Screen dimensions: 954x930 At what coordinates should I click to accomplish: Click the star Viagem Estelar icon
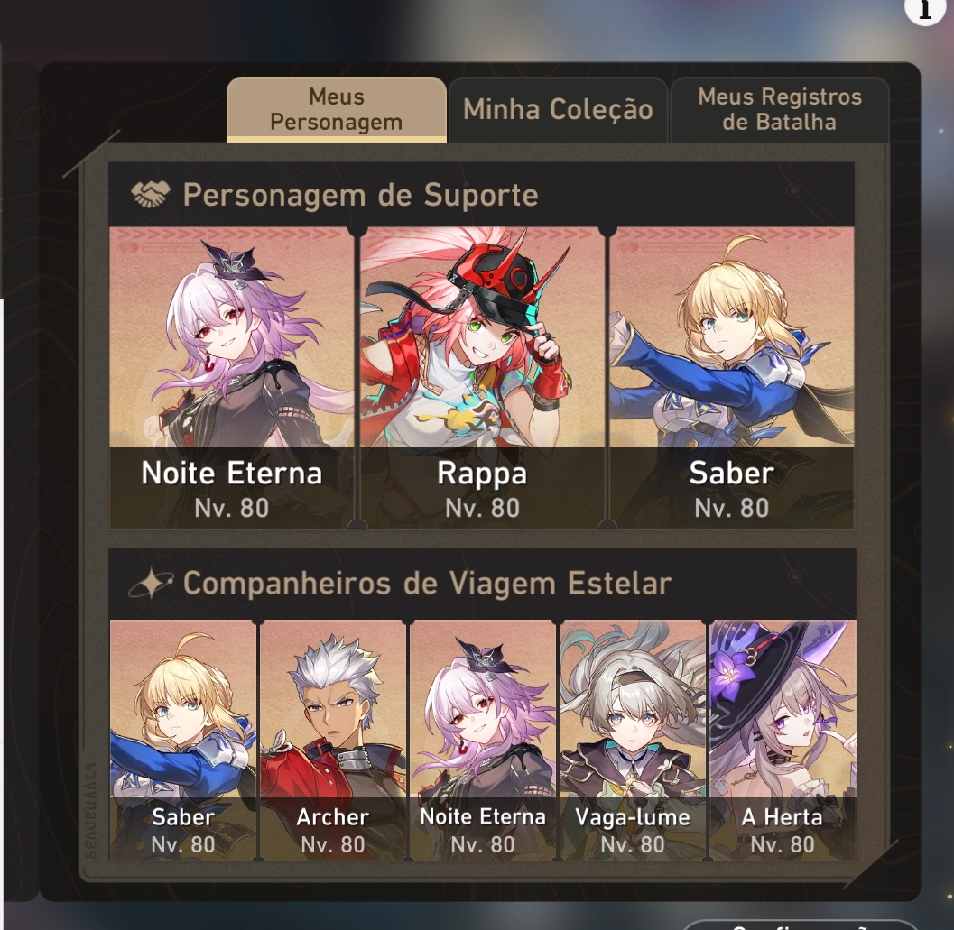(151, 583)
